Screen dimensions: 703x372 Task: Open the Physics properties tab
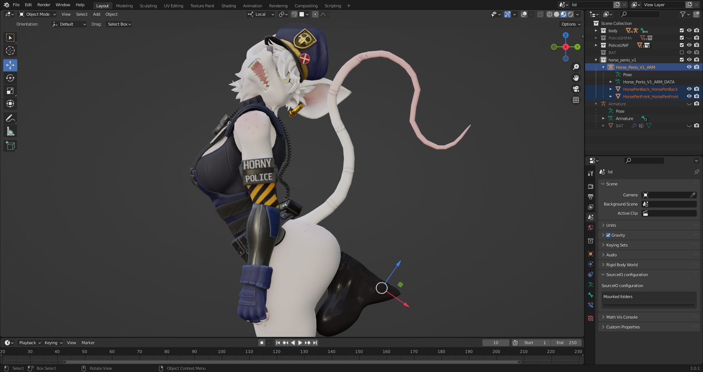pos(590,264)
